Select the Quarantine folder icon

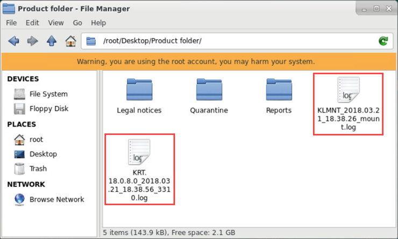[x=209, y=89]
